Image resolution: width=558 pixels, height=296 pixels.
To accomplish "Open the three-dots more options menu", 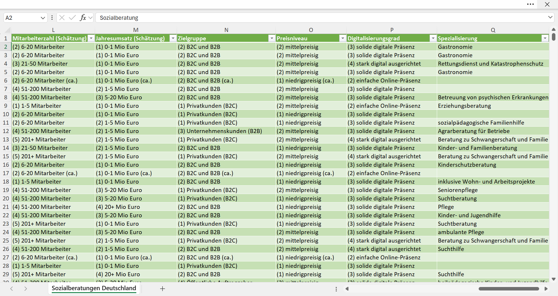I will [530, 4].
